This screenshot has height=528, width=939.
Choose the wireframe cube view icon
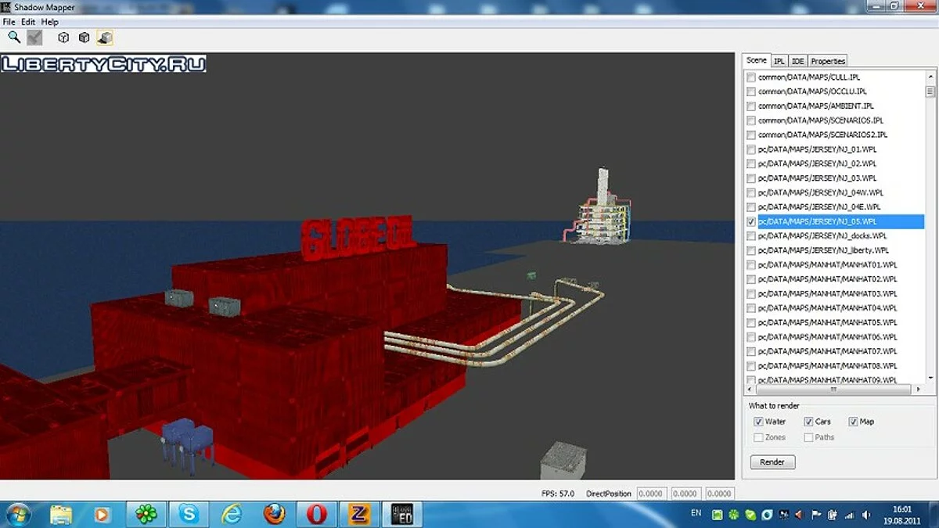pos(63,37)
